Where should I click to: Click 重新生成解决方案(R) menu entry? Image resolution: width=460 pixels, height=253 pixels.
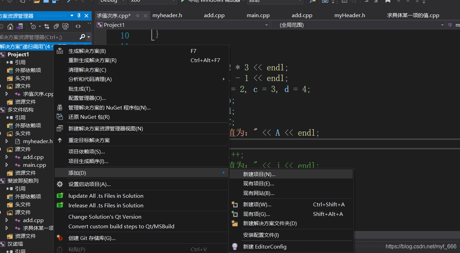point(141,60)
